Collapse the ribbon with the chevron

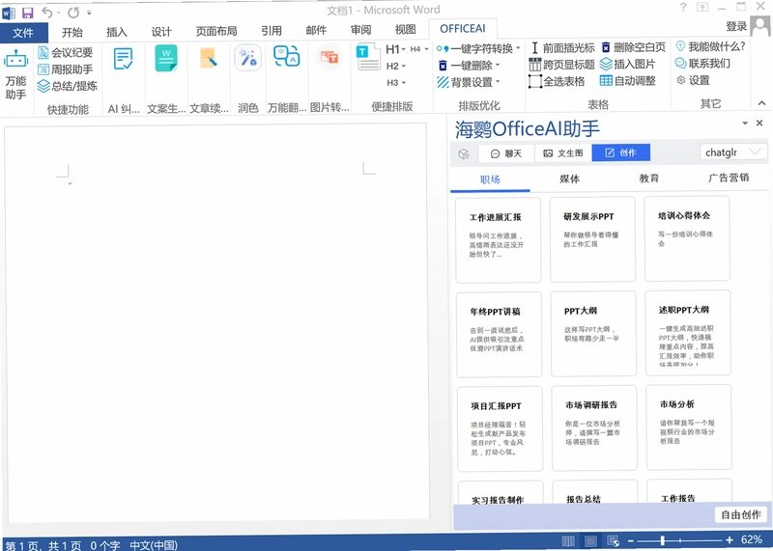pyautogui.click(x=761, y=103)
